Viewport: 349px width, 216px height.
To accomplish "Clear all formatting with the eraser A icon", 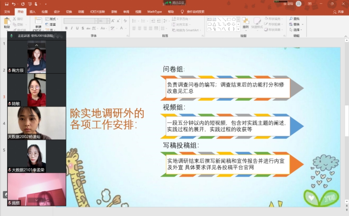I will coord(125,21).
